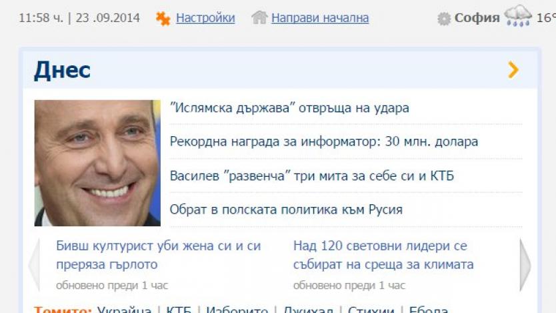
Task: Open headline about 30 млн. долара reward
Action: pos(324,141)
